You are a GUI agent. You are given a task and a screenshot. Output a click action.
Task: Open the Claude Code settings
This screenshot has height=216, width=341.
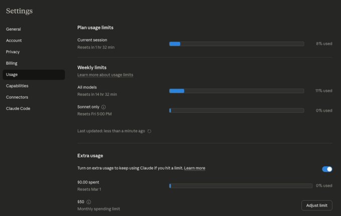click(18, 109)
